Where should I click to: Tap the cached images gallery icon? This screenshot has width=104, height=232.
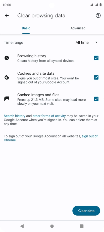[7, 99]
